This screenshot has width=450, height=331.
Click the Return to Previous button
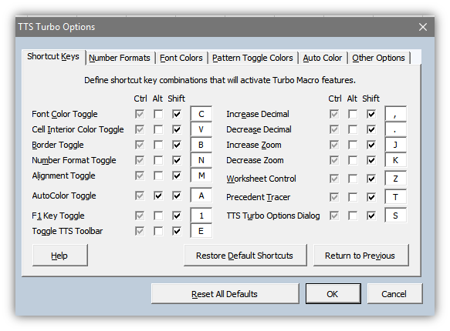pos(360,256)
